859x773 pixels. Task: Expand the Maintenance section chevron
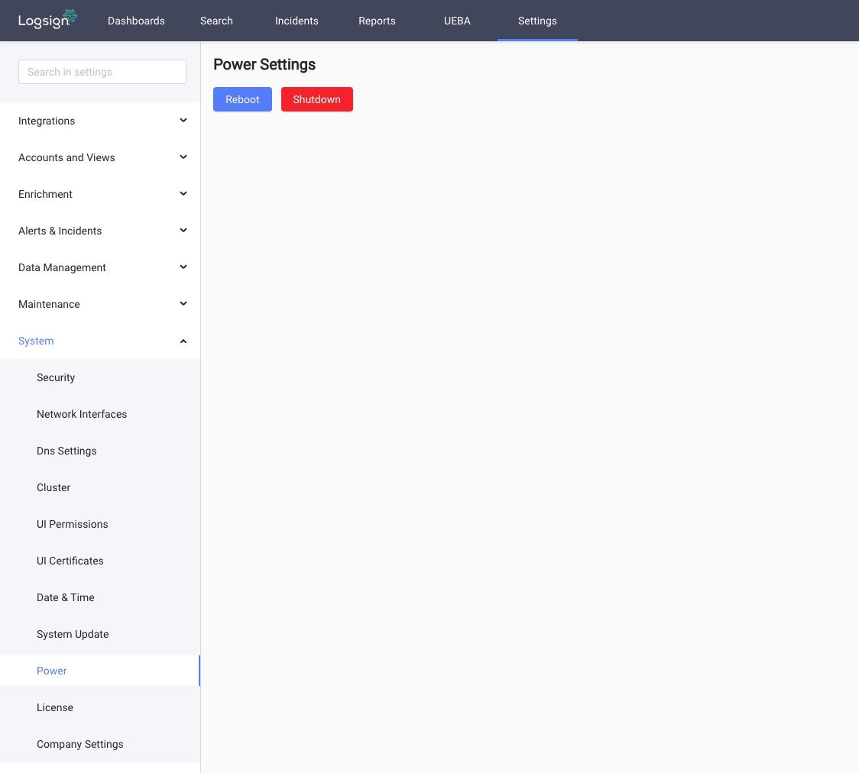pos(183,304)
